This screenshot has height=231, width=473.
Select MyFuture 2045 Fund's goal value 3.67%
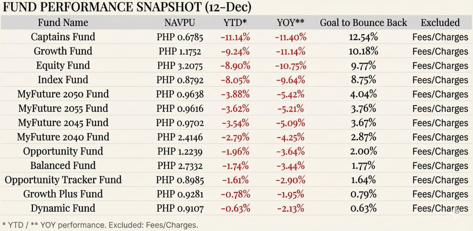(x=364, y=123)
